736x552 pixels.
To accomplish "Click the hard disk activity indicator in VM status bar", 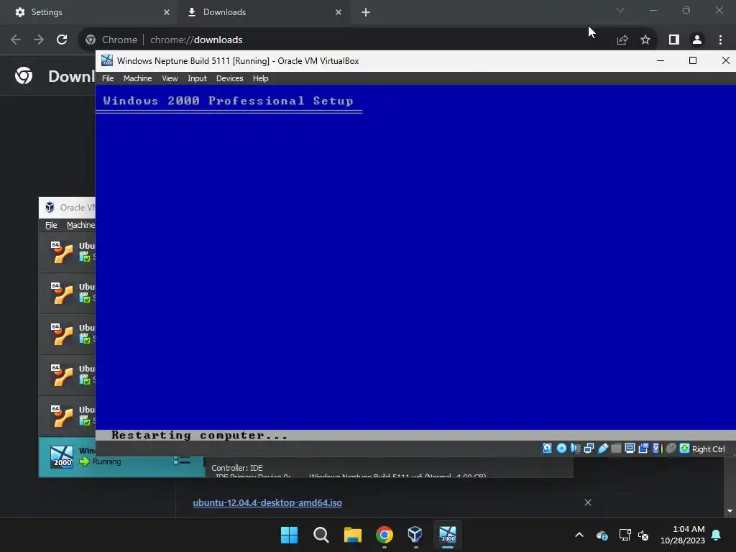I will (x=547, y=448).
